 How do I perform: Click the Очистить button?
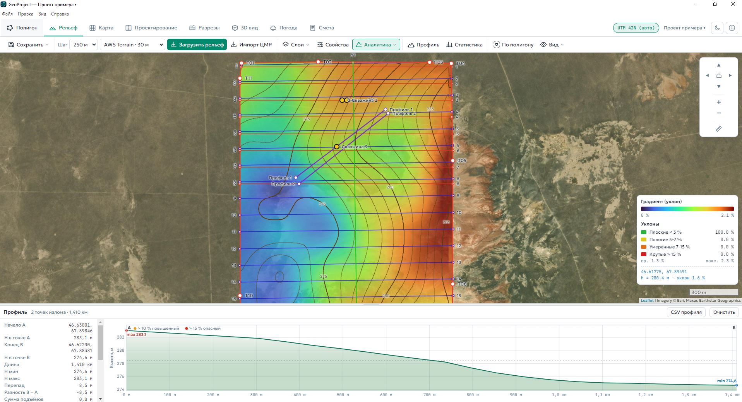pyautogui.click(x=724, y=312)
